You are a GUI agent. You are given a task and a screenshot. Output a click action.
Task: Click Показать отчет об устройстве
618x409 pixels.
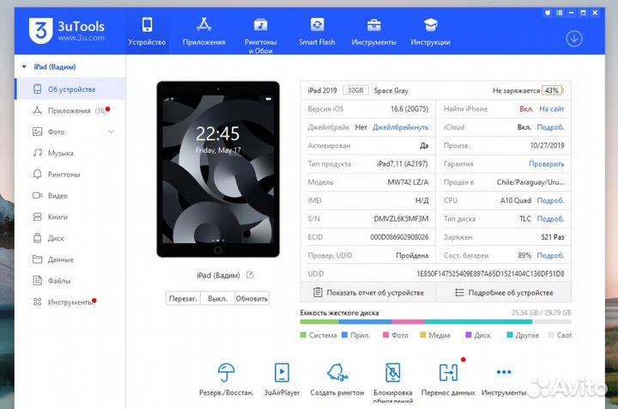coord(368,293)
